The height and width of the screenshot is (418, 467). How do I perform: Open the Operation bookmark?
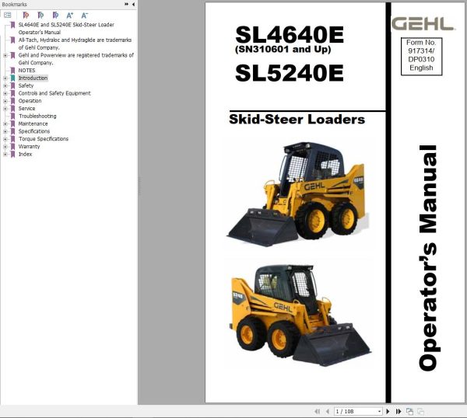coord(30,101)
